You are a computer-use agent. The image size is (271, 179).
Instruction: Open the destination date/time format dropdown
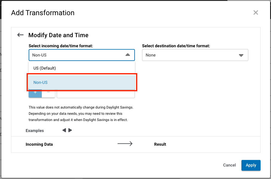[195, 55]
